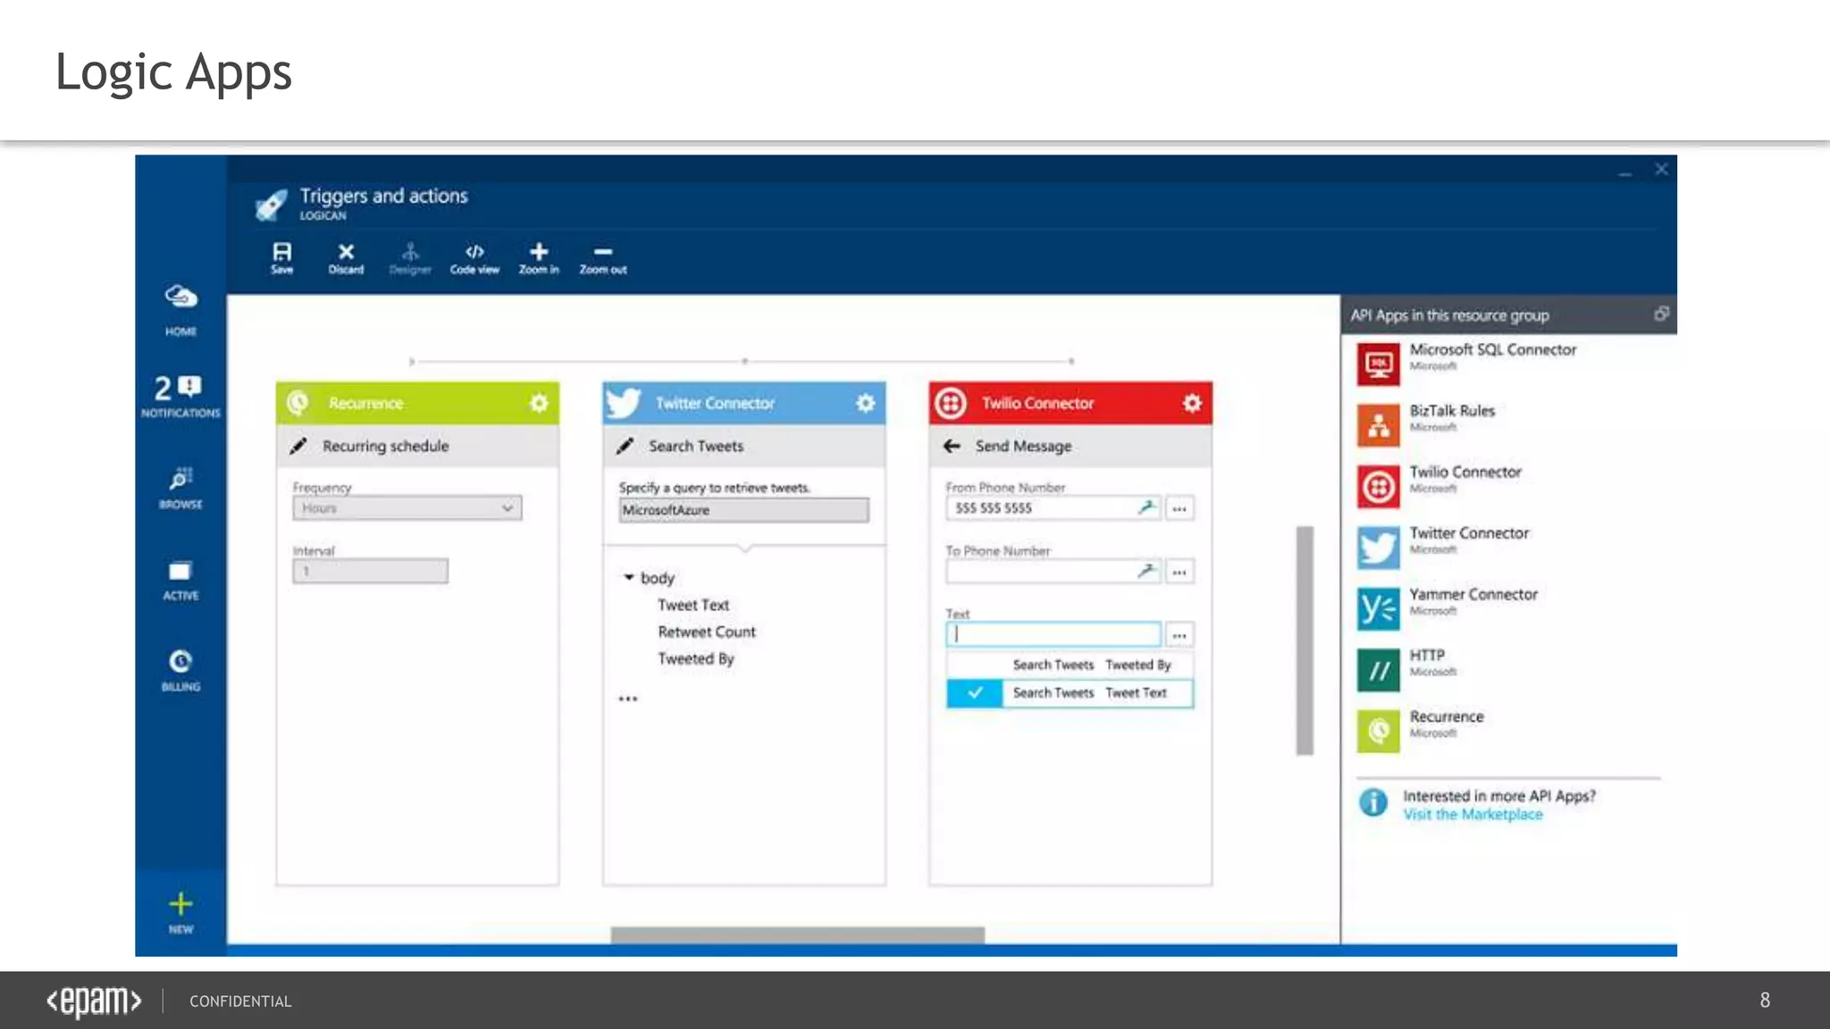Click the Zoom in icon

539,257
